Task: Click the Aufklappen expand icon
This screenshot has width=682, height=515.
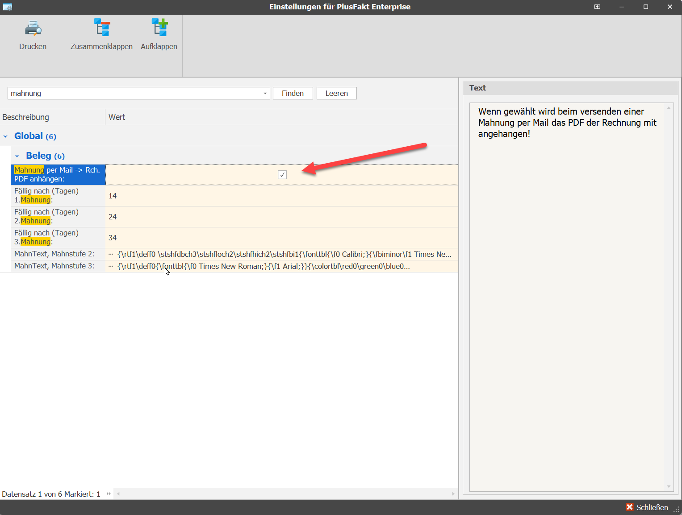Action: [x=159, y=28]
